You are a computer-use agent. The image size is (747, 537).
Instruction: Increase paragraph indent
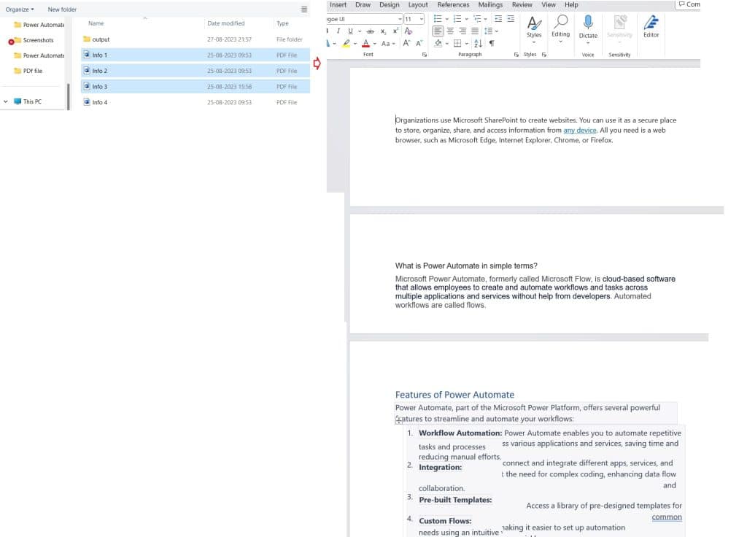coord(511,18)
